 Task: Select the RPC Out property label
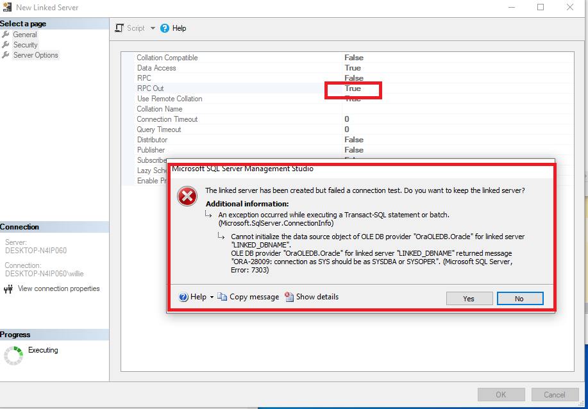151,88
